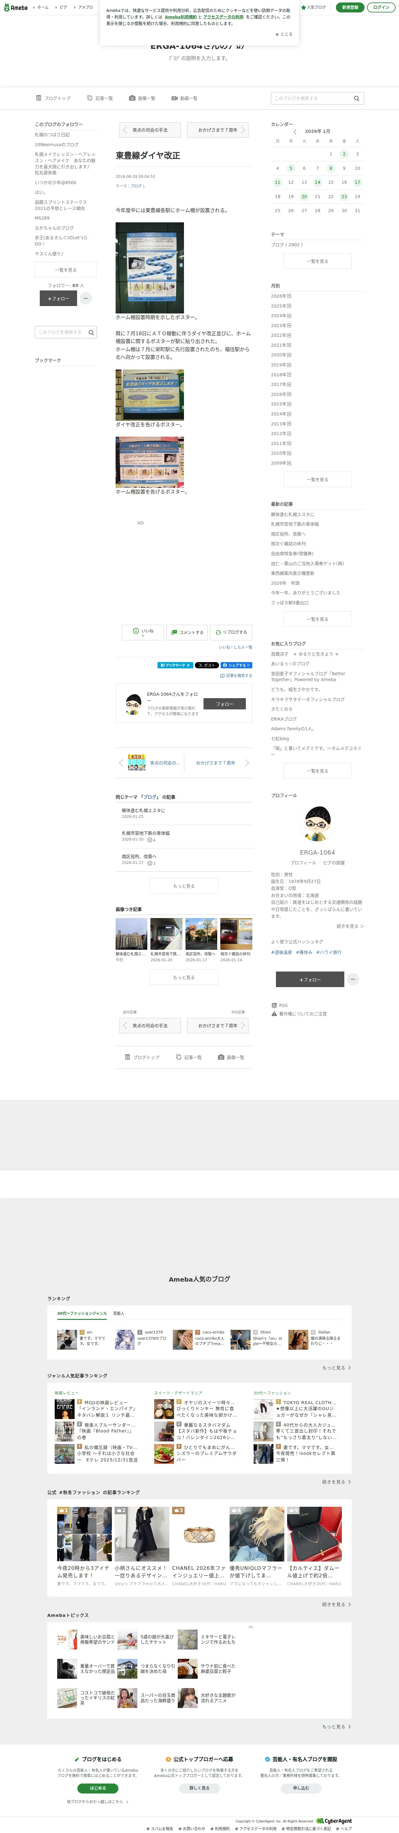Switch to the 芸能人 ranking tab
The height and width of the screenshot is (1833, 399).
[119, 1314]
